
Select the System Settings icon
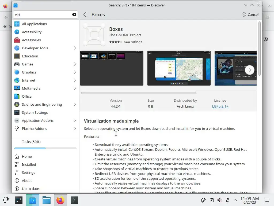[x=17, y=113]
